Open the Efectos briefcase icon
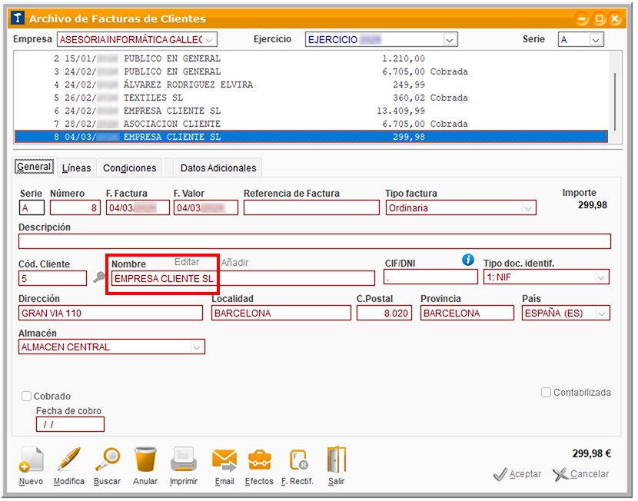The width and height of the screenshot is (638, 501). coord(259,461)
